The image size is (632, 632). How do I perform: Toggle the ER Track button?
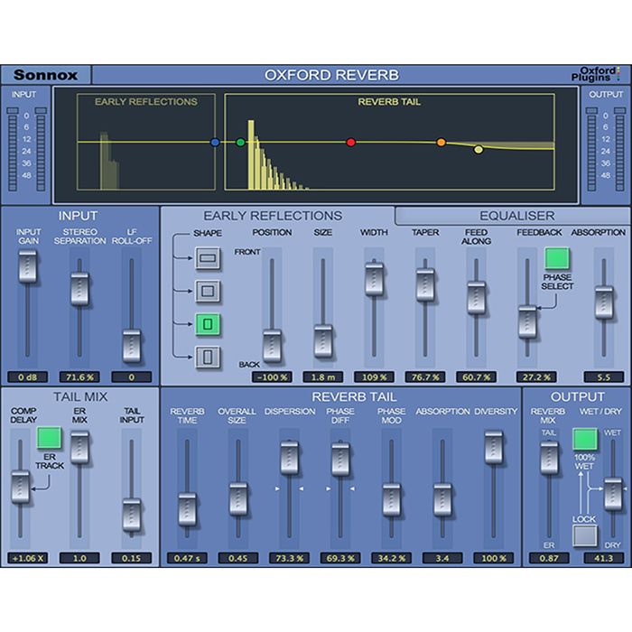(x=48, y=440)
